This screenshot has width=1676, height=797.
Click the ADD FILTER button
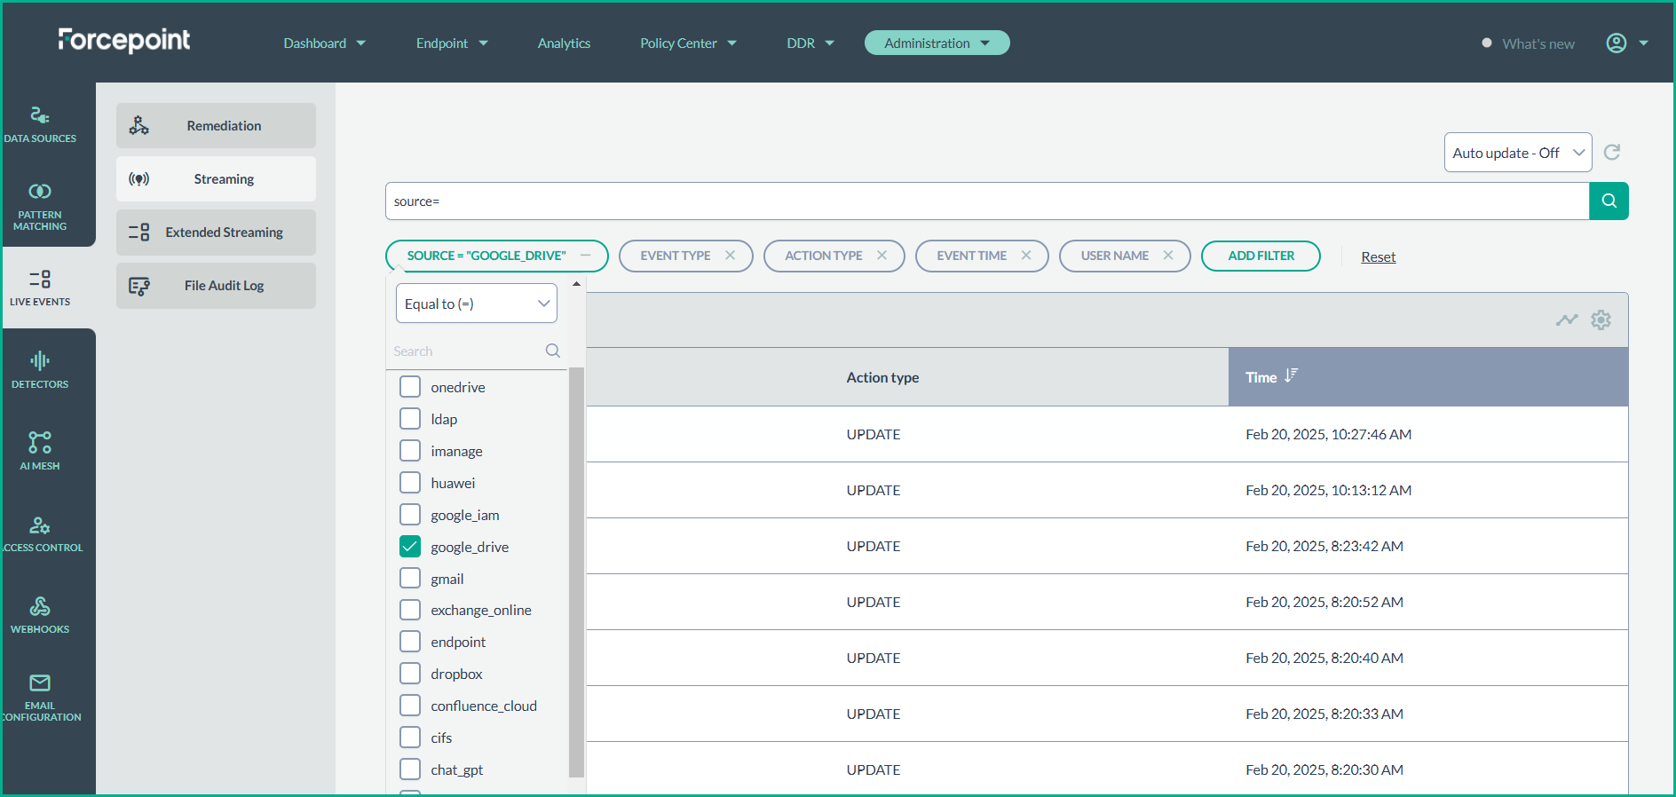tap(1261, 256)
